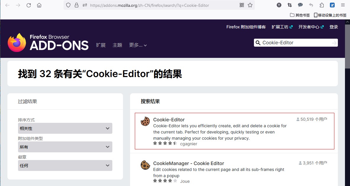Click the 50,519 个用户 count
This screenshot has height=186, width=350.
[312, 119]
